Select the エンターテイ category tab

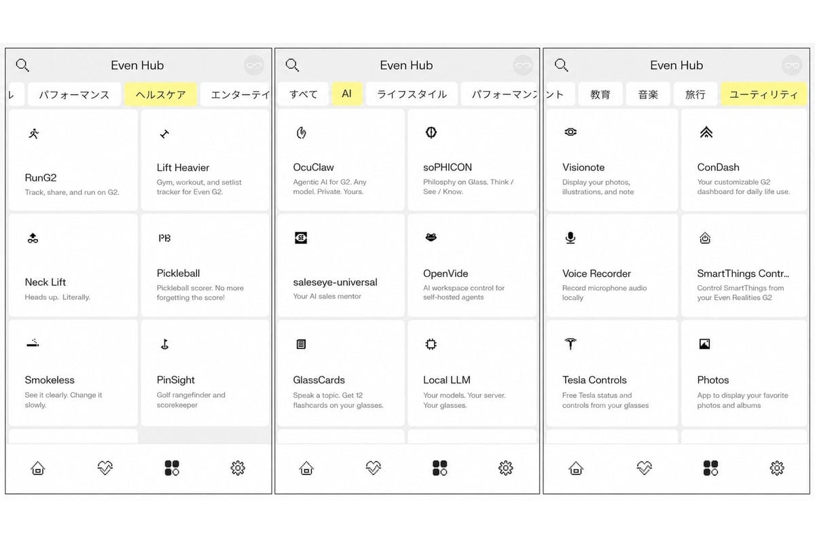coord(236,94)
